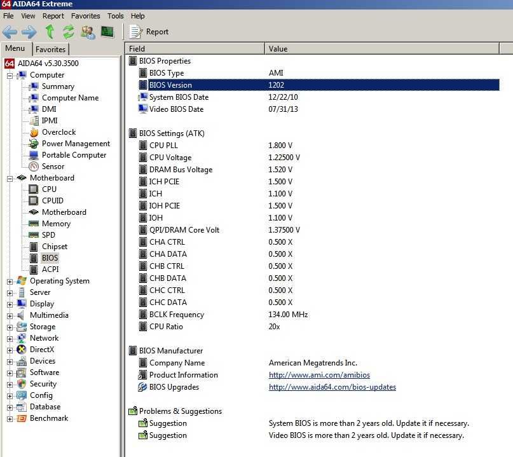The width and height of the screenshot is (513, 457).
Task: Select the Chipset tree item
Action: click(55, 247)
